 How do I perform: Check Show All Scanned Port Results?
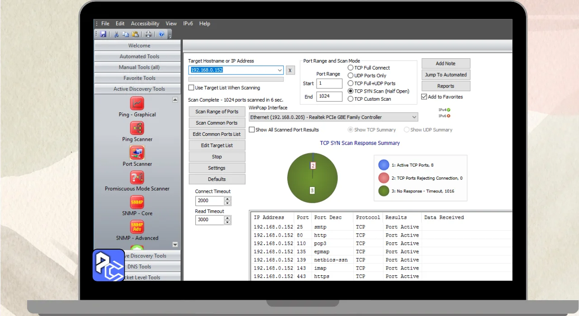(x=252, y=130)
